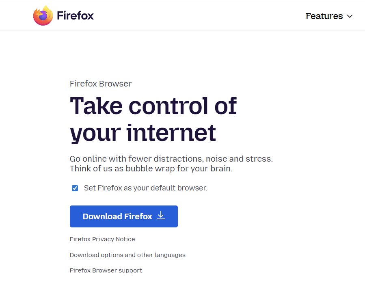Click the arrow glyph inside Download Firefox
365x294 pixels.
161,216
